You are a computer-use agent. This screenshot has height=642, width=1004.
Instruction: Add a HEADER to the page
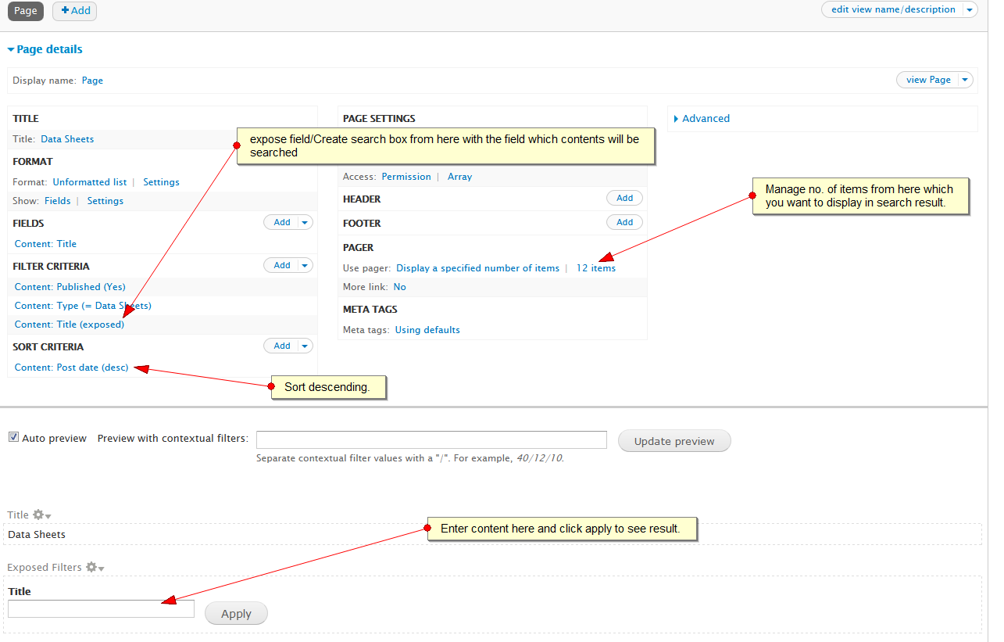coord(623,198)
